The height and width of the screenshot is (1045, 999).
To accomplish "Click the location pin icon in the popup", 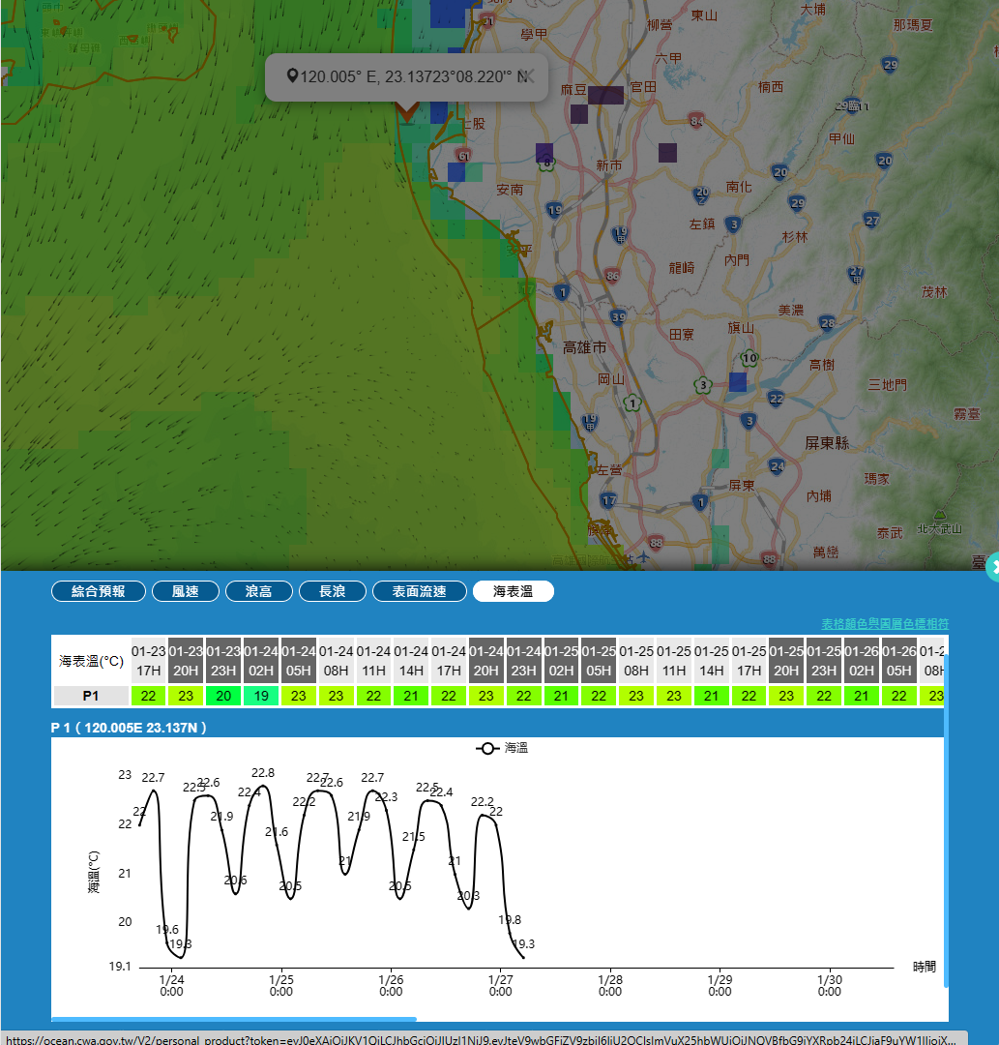I will click(292, 76).
